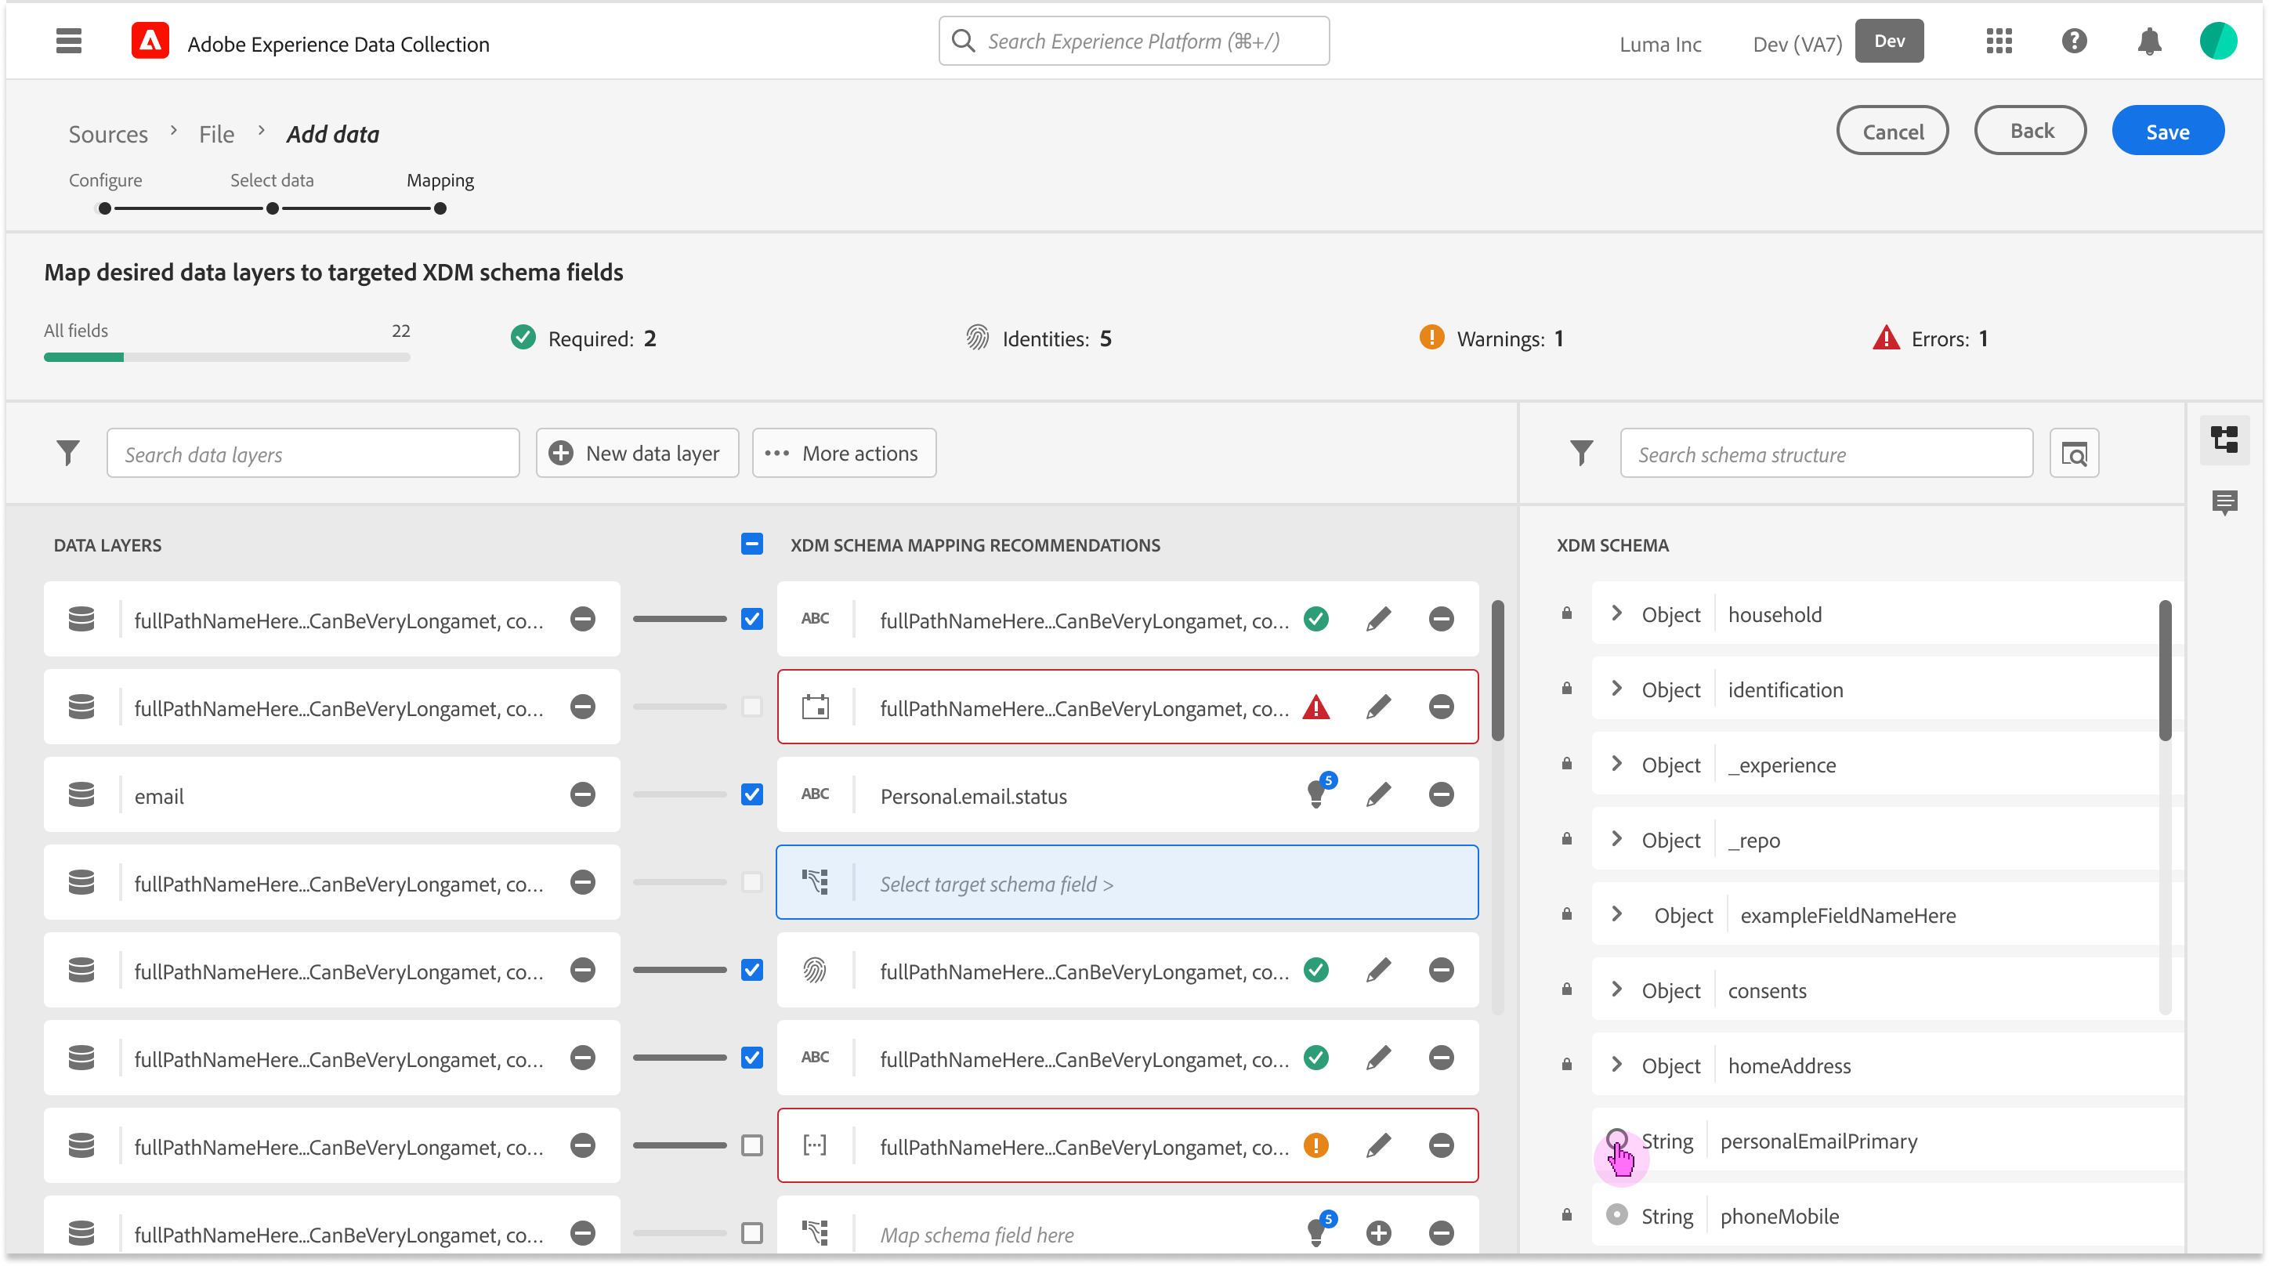
Task: Click the Search schema structure field
Action: coord(1826,453)
